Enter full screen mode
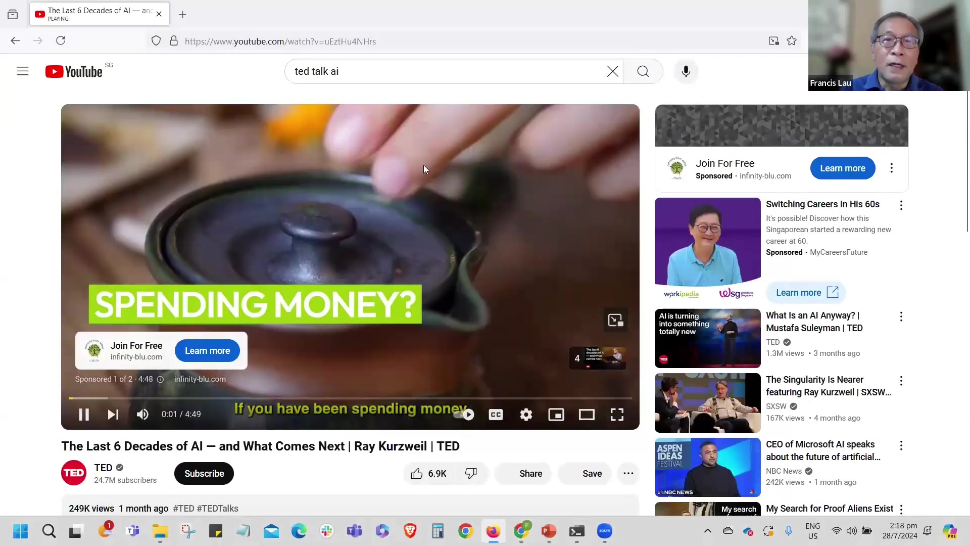970x546 pixels. [617, 415]
